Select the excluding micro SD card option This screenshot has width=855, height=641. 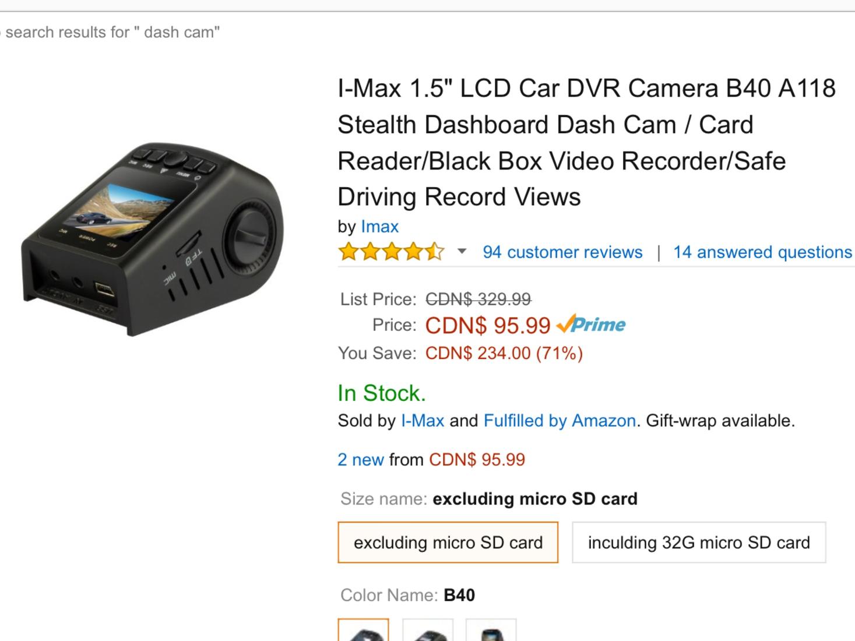448,543
